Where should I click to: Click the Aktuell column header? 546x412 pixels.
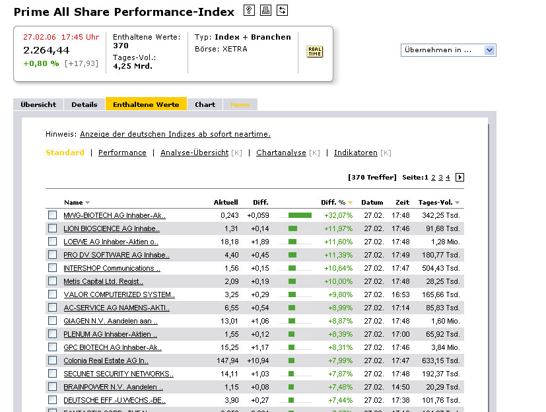click(x=226, y=202)
